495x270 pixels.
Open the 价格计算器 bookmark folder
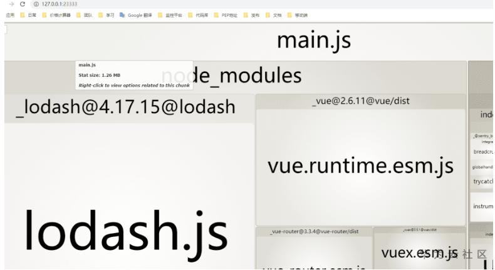point(56,15)
